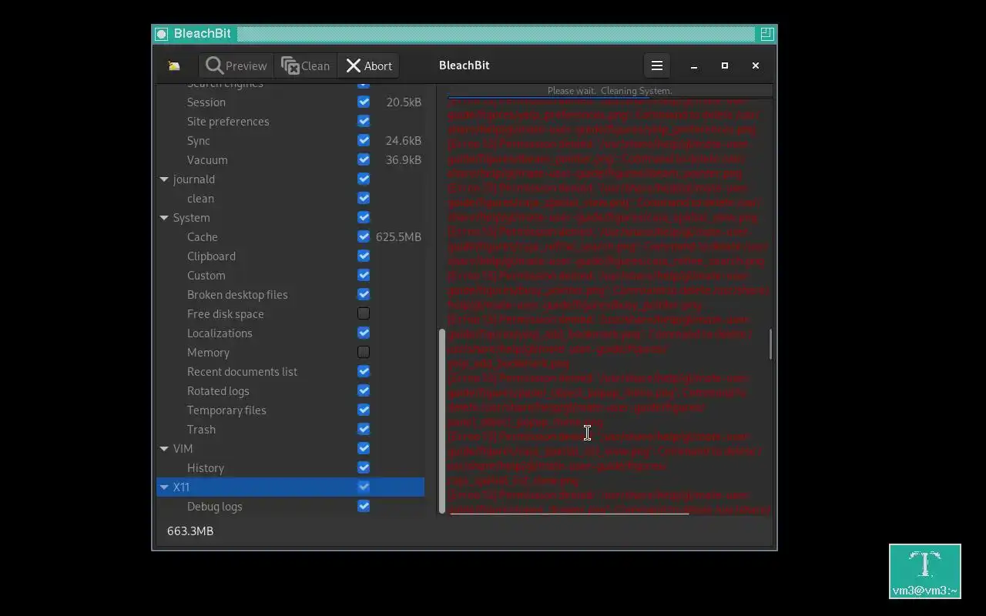Image resolution: width=986 pixels, height=616 pixels.
Task: Enable the Free disk space checkbox
Action: click(364, 314)
